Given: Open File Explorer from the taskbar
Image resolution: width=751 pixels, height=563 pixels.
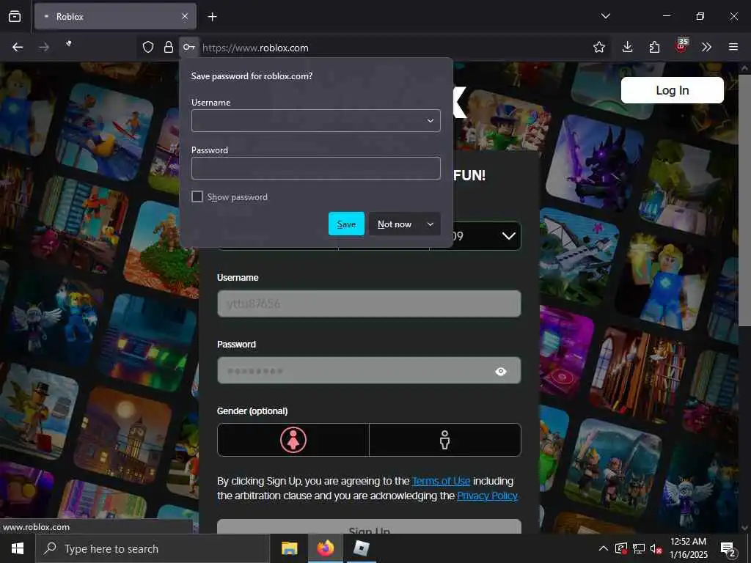Looking at the screenshot, I should [289, 548].
